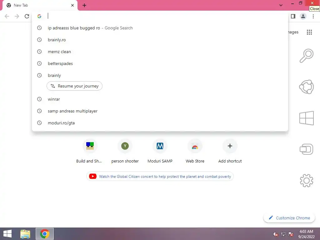Select the 'brainly' suggestion
This screenshot has height=240, width=320.
(160, 75)
